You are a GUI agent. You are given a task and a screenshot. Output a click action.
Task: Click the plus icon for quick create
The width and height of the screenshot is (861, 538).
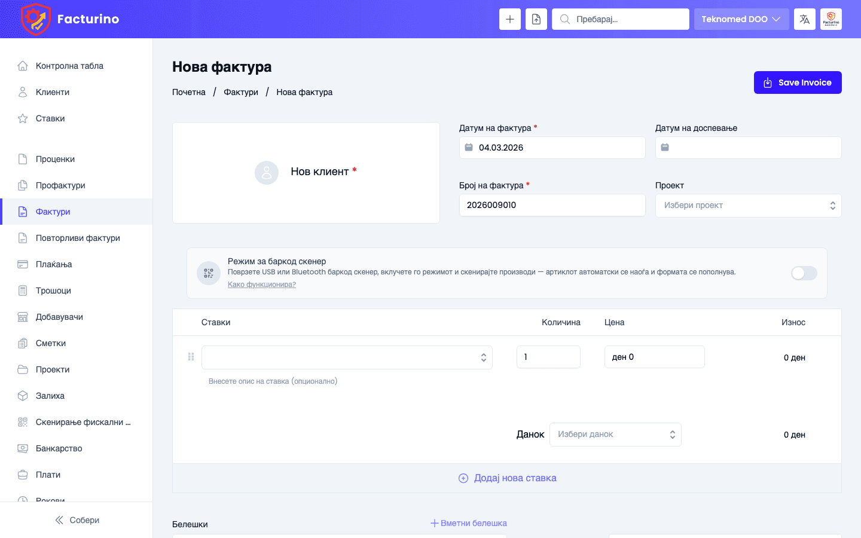509,19
